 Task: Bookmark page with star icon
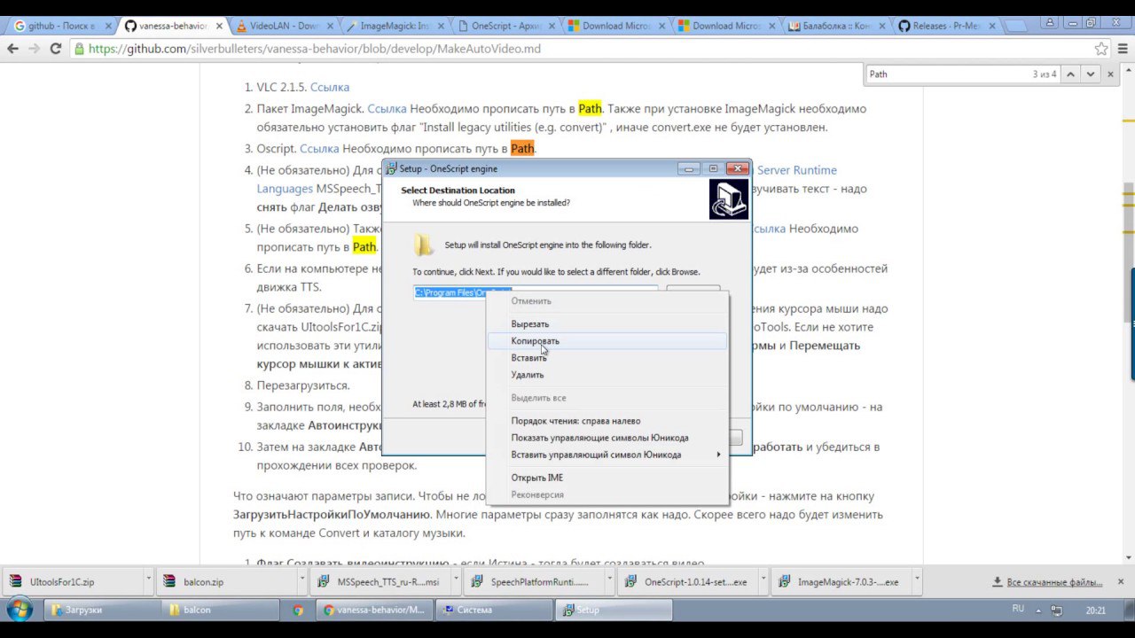[1100, 49]
